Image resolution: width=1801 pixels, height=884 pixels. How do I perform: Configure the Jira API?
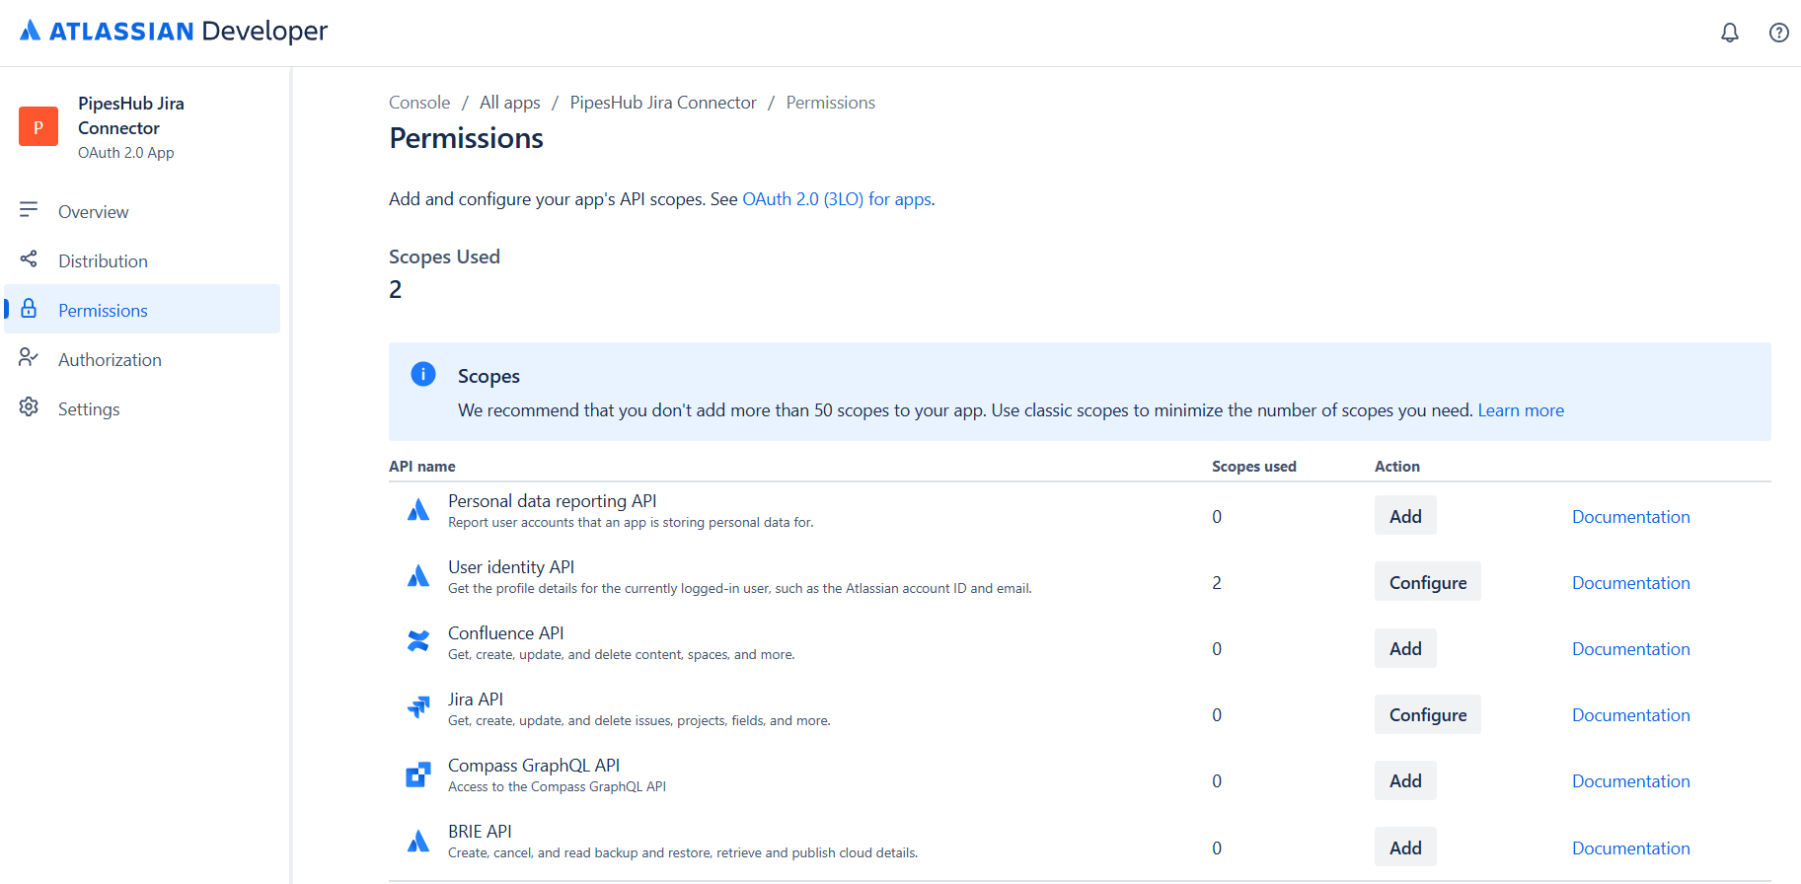point(1428,714)
